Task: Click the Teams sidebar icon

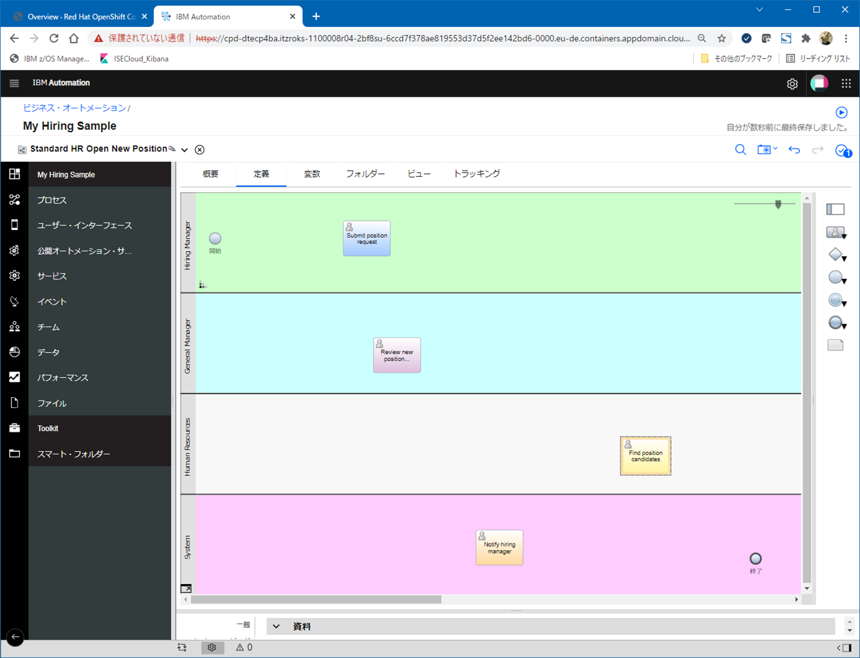Action: [14, 326]
